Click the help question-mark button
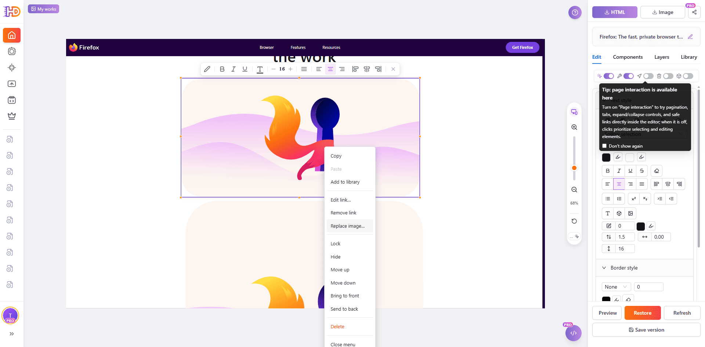This screenshot has height=347, width=705. pos(575,12)
